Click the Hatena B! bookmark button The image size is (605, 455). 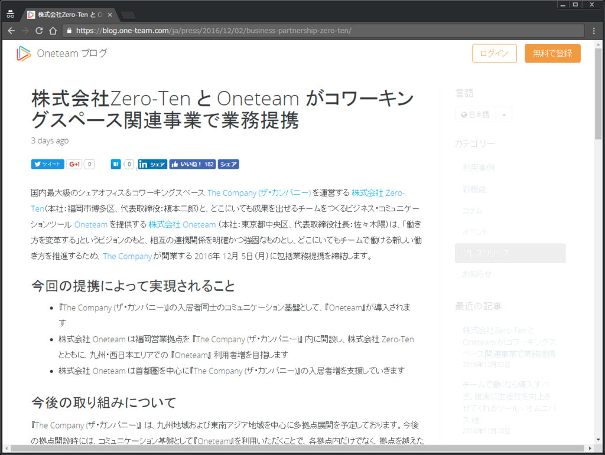[x=116, y=164]
